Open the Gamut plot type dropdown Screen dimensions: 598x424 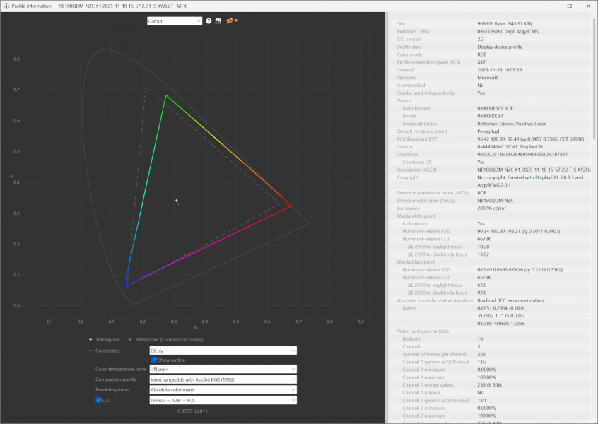tap(174, 21)
